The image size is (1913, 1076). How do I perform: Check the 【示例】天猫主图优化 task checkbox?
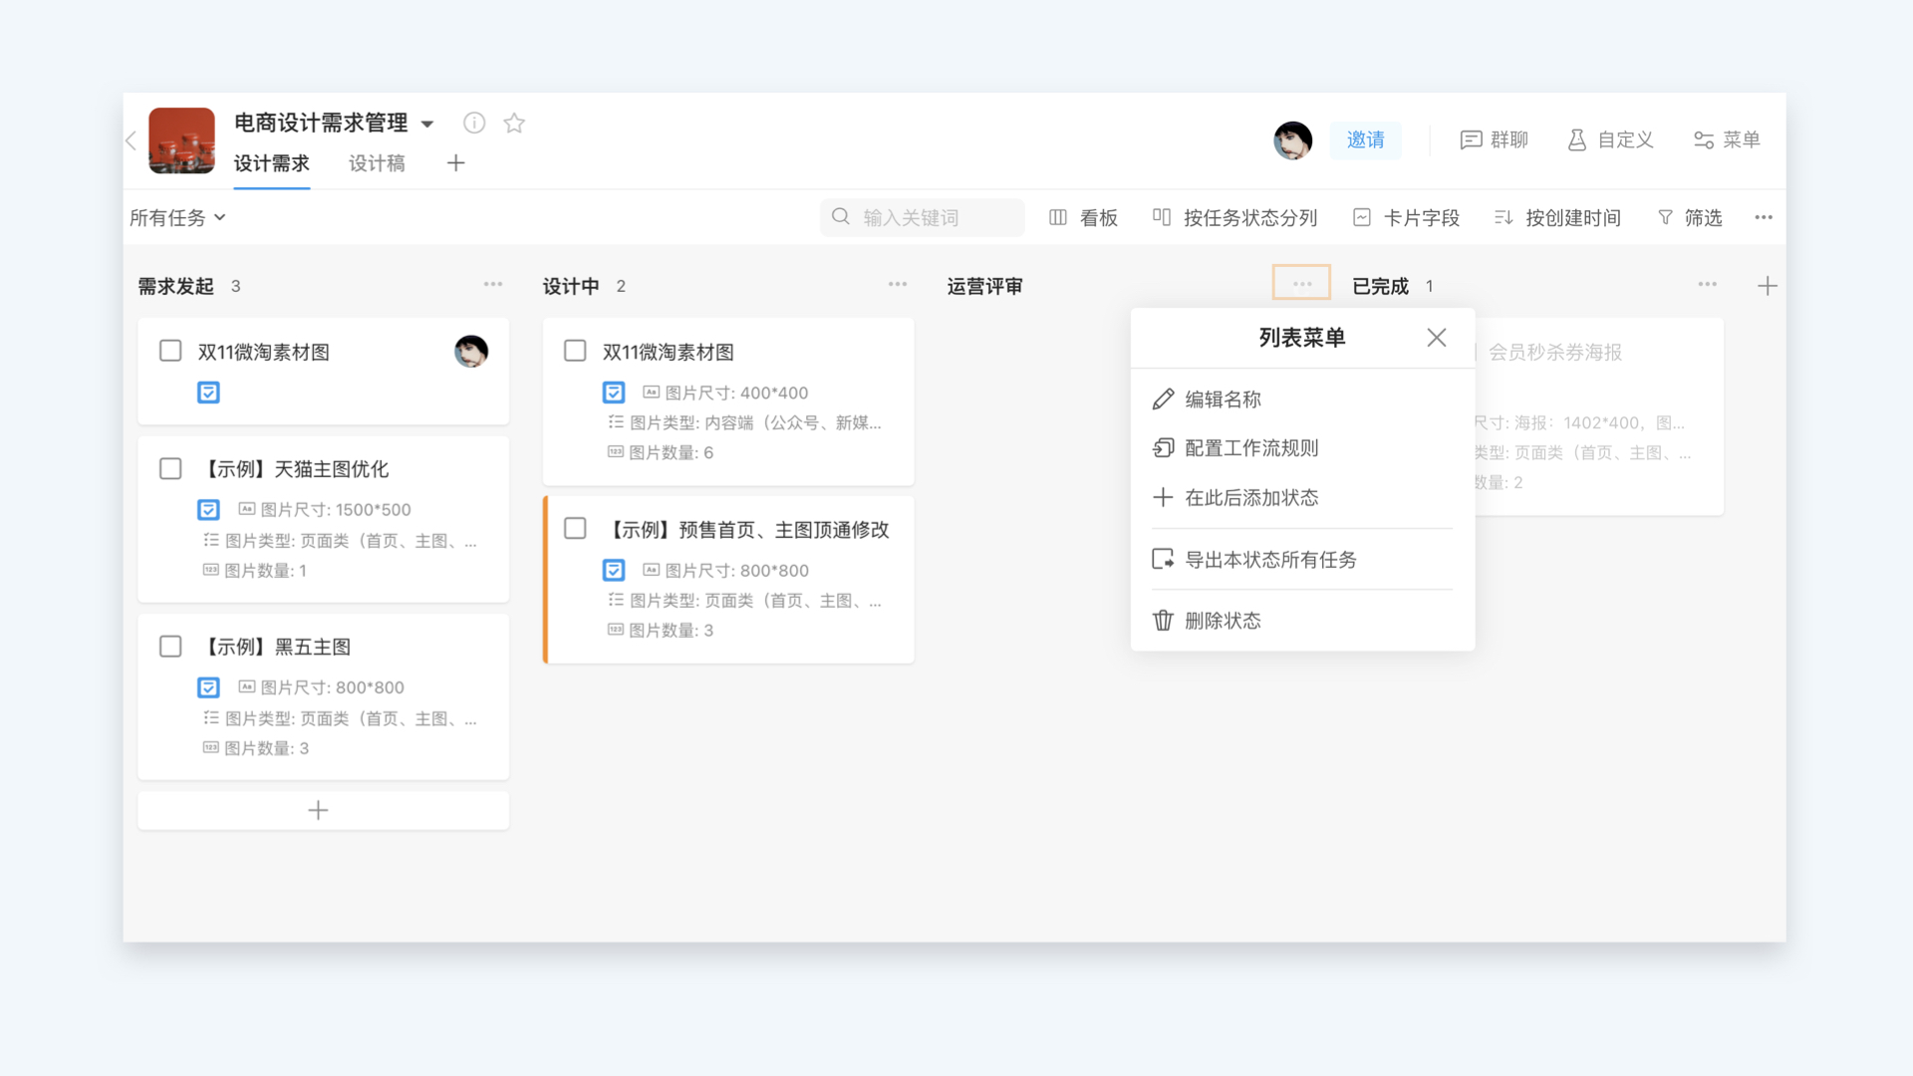[170, 468]
